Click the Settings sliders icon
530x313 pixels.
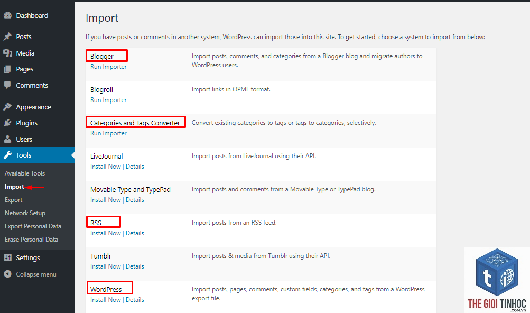point(7,257)
